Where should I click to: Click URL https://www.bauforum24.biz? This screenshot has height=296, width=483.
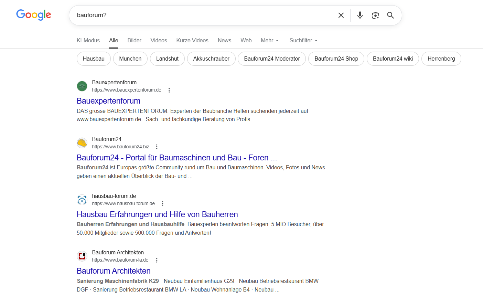coord(121,147)
